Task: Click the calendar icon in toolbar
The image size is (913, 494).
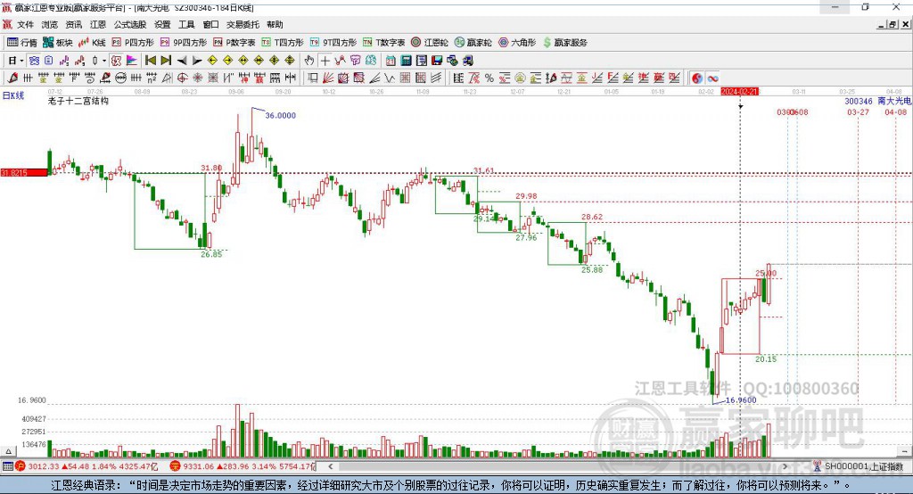Action: coord(391,61)
